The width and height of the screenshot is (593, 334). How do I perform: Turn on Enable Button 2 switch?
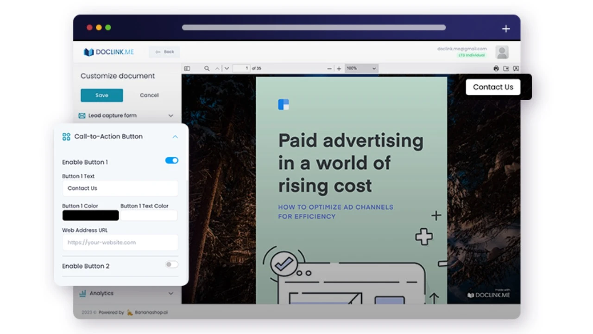pyautogui.click(x=171, y=264)
